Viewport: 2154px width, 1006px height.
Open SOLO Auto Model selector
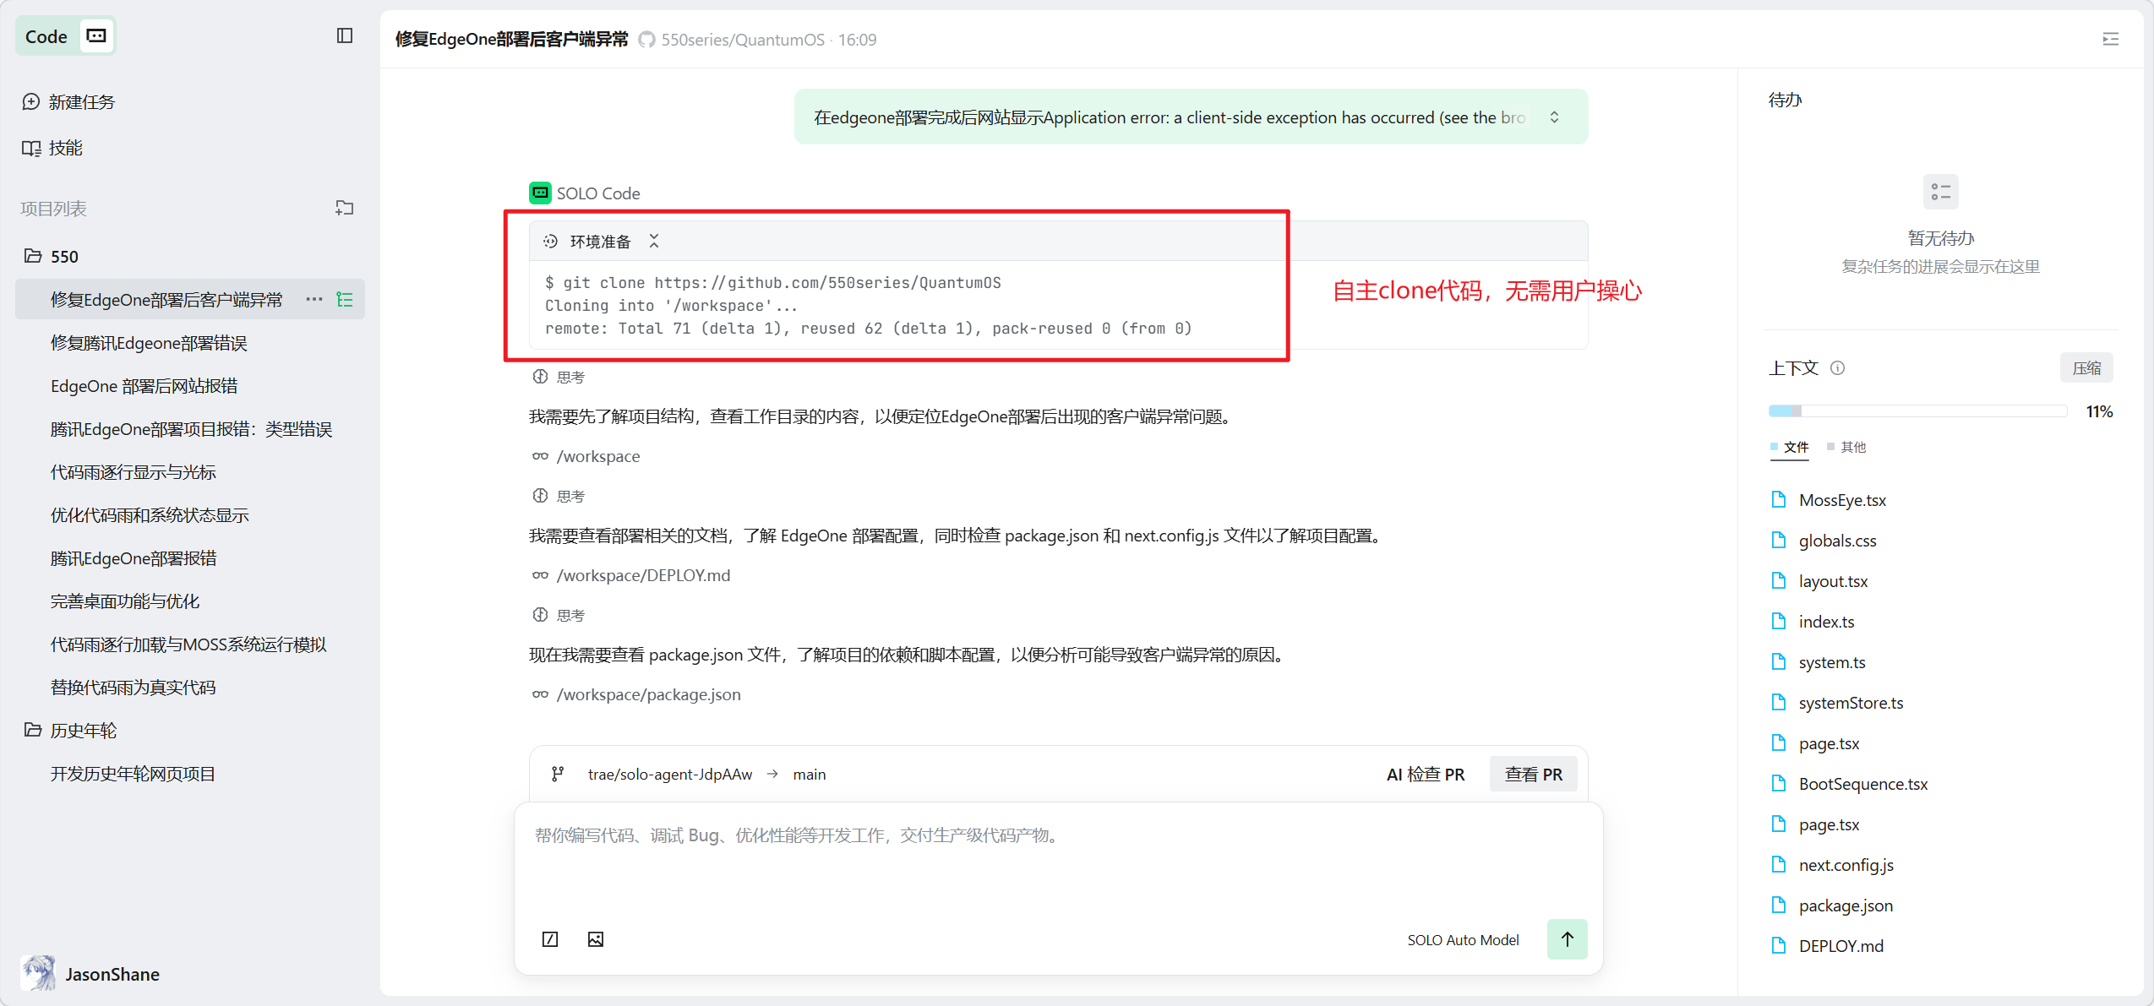[x=1463, y=940]
